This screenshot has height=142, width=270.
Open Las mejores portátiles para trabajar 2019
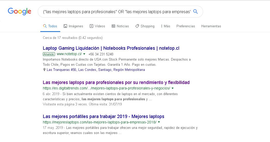point(103,116)
